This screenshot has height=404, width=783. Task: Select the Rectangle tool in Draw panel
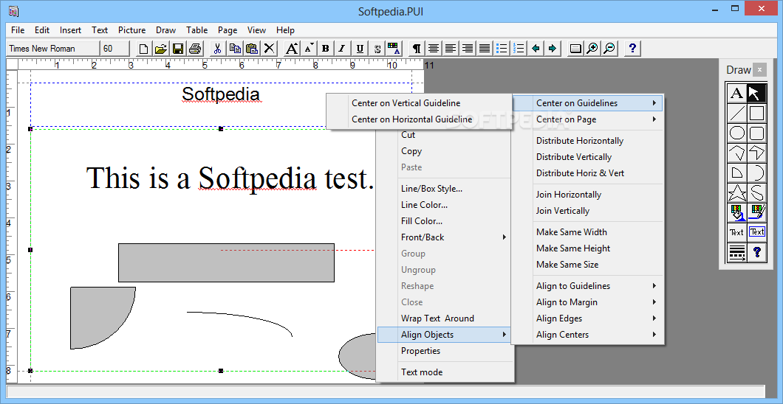tap(757, 113)
